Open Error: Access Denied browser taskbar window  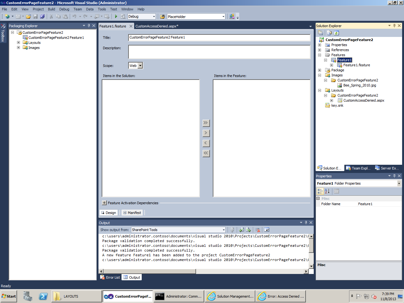click(281, 296)
